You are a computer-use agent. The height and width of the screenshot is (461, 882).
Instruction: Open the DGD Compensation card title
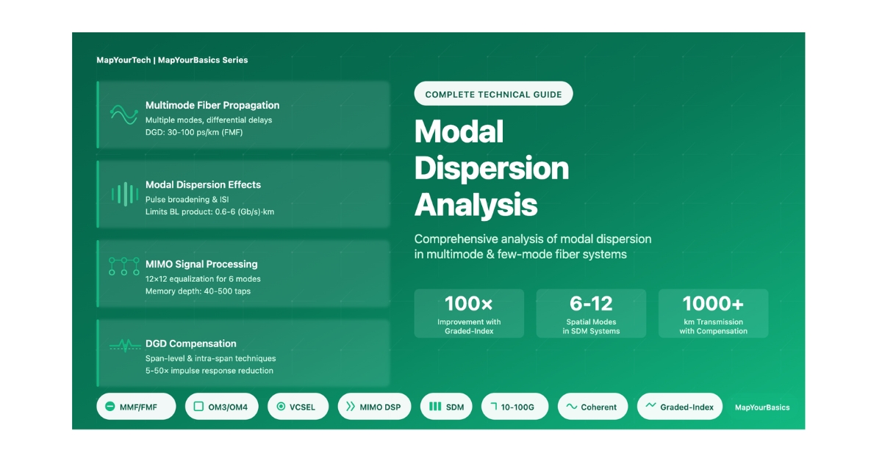coord(190,344)
